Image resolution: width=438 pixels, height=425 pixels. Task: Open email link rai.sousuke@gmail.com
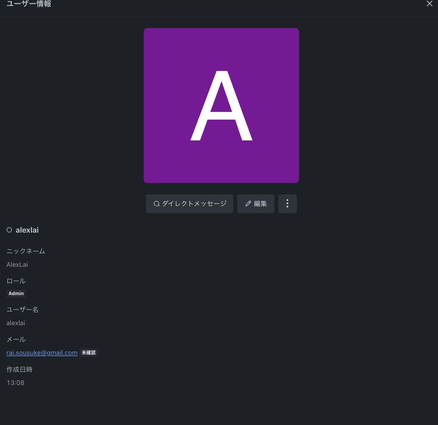pos(42,353)
